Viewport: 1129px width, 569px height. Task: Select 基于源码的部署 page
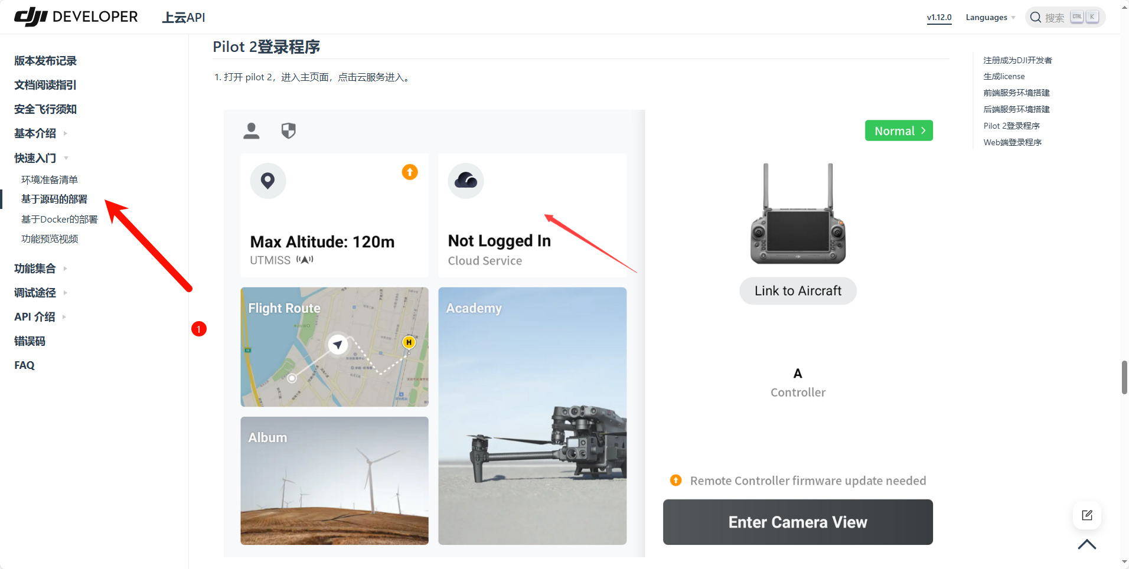point(54,199)
